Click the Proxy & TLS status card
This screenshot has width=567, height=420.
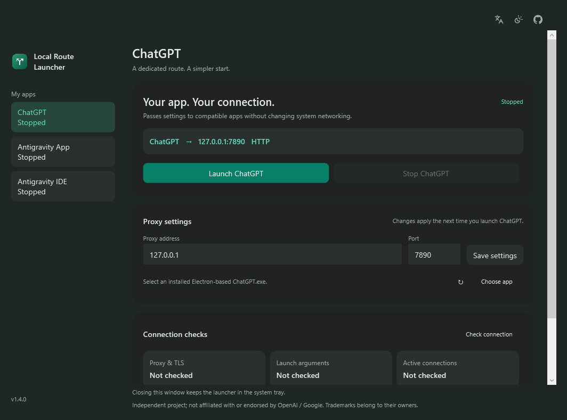(x=204, y=368)
